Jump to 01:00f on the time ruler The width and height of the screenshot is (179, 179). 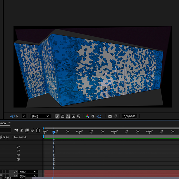pos(79,132)
